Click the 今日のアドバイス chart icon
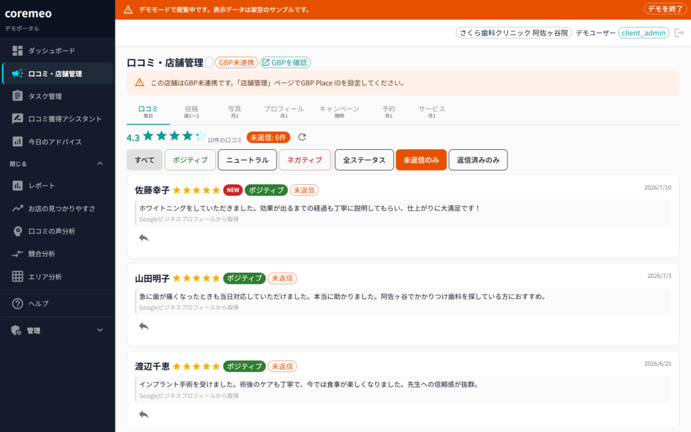Viewport: 691px width, 432px height. (17, 142)
